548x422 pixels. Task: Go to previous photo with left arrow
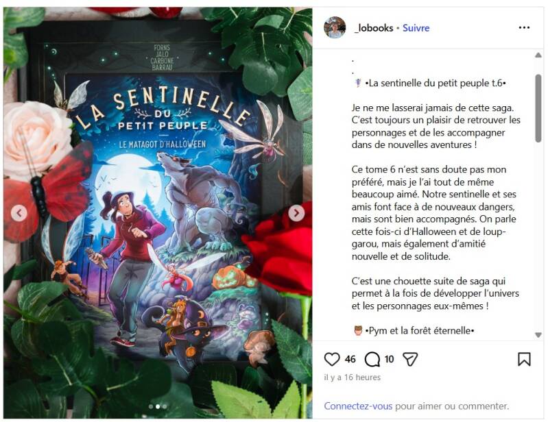(19, 212)
